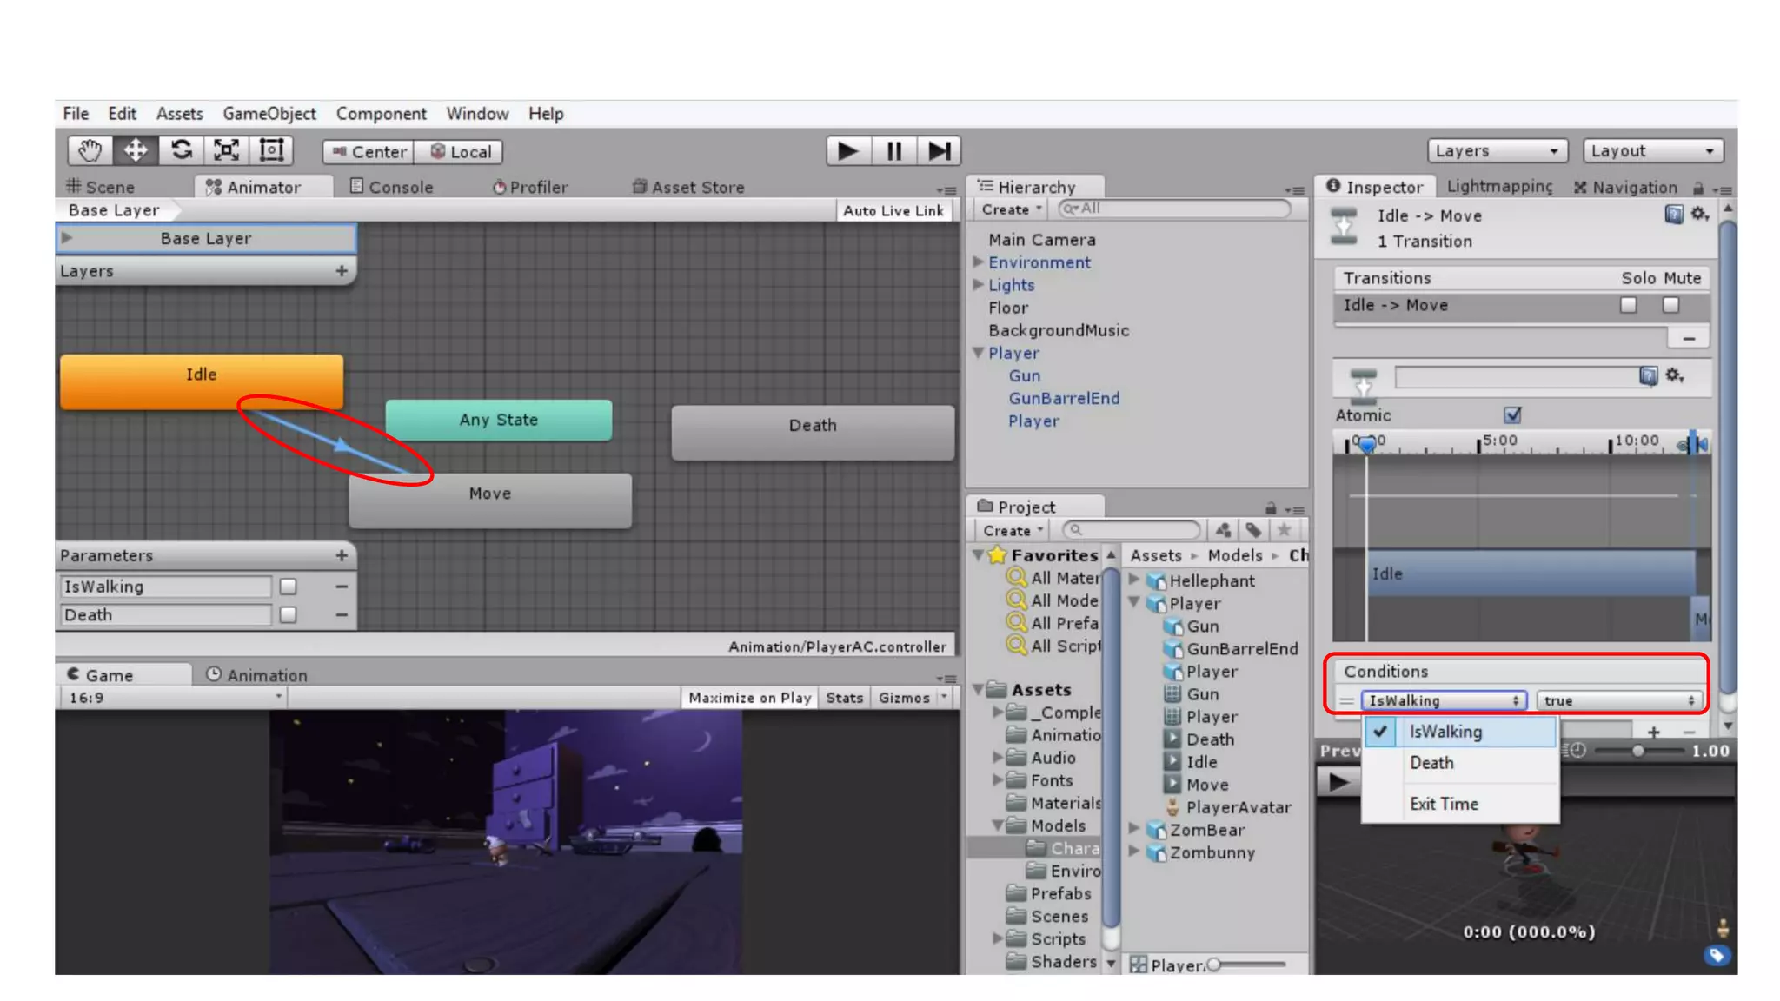Remove transition with minus button in list
The width and height of the screenshot is (1780, 1001).
click(1689, 338)
